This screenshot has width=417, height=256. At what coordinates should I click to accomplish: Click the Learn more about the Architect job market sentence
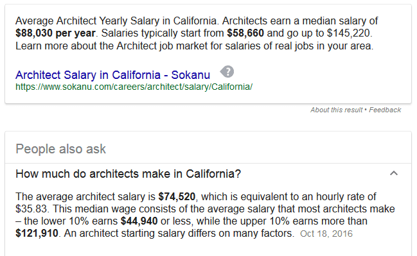195,46
